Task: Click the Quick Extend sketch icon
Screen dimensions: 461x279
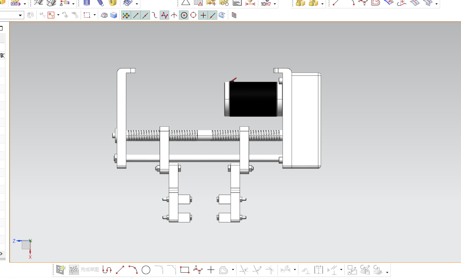Action: (x=257, y=269)
